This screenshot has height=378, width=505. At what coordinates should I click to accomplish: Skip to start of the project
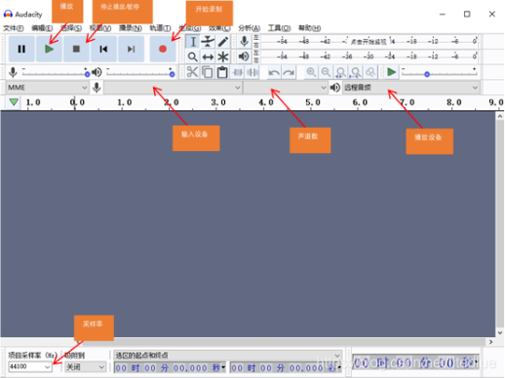pos(103,49)
